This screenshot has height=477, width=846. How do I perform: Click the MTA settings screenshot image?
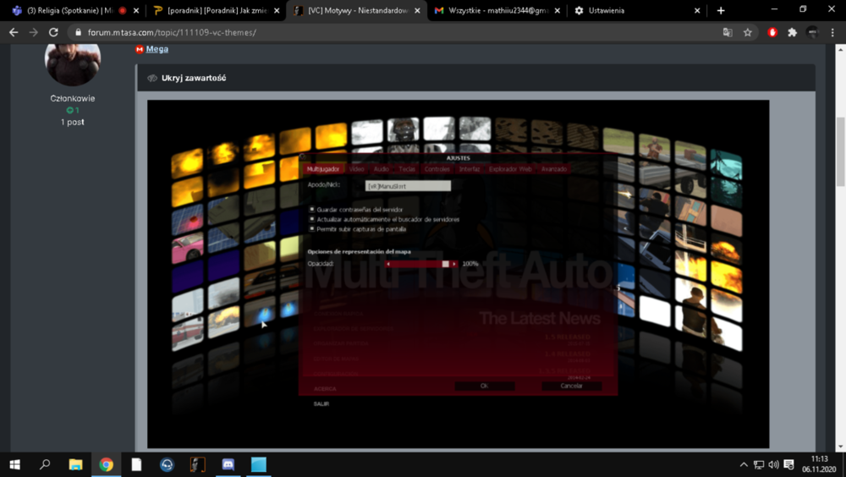(458, 273)
